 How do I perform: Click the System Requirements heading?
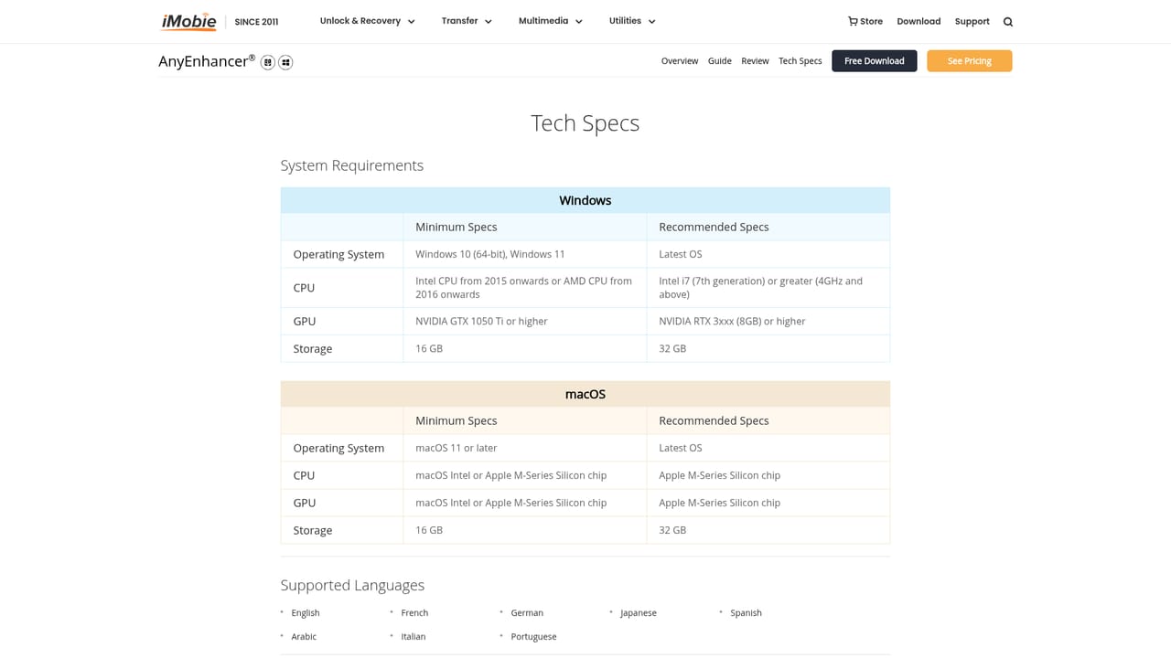click(x=352, y=165)
